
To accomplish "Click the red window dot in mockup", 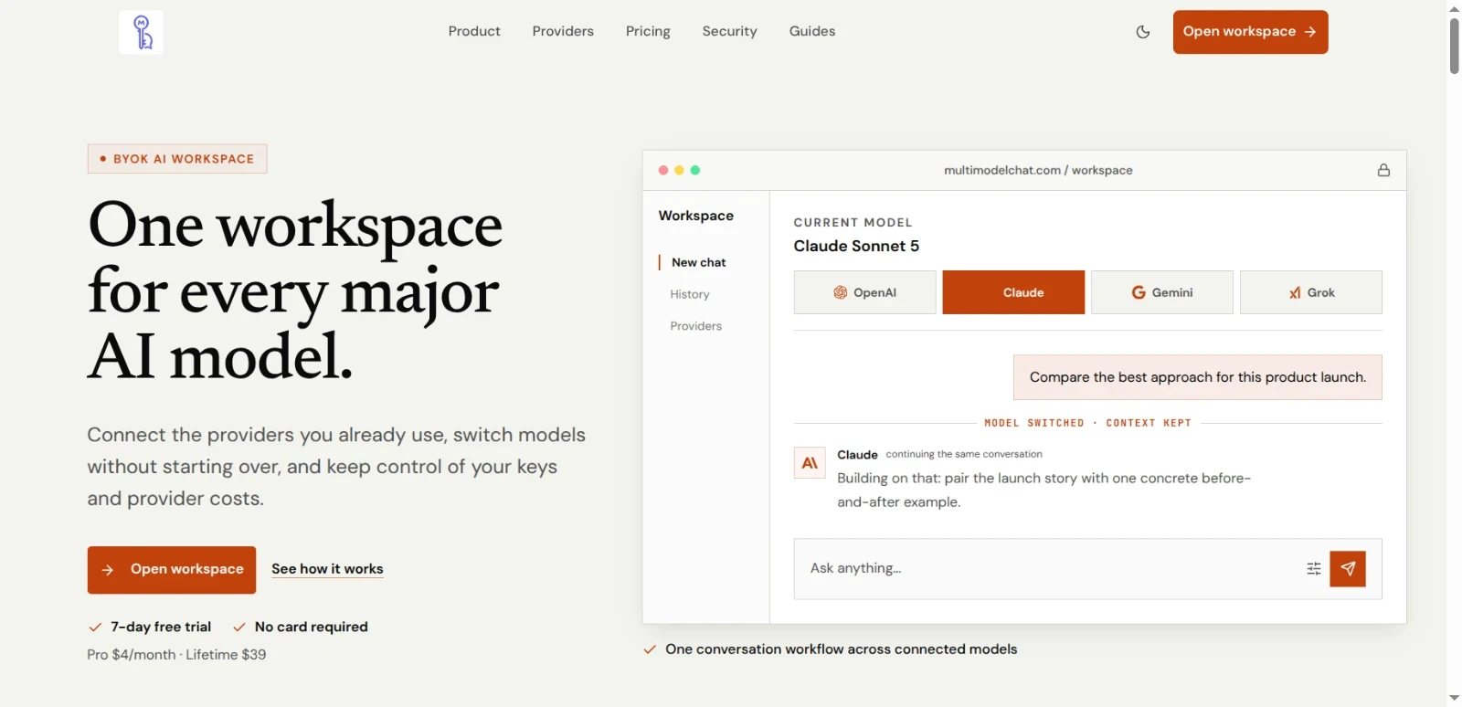I will [662, 170].
